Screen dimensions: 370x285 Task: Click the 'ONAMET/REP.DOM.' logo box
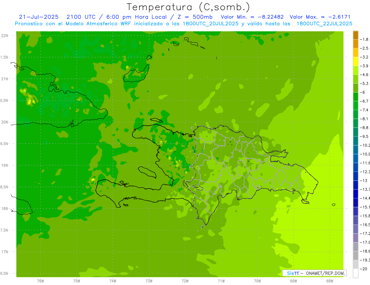coord(314,273)
